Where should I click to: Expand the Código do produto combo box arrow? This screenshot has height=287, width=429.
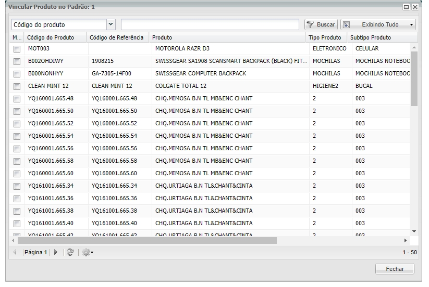click(x=111, y=24)
